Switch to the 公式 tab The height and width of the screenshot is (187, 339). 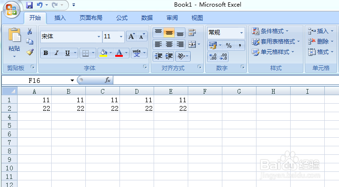pos(122,18)
